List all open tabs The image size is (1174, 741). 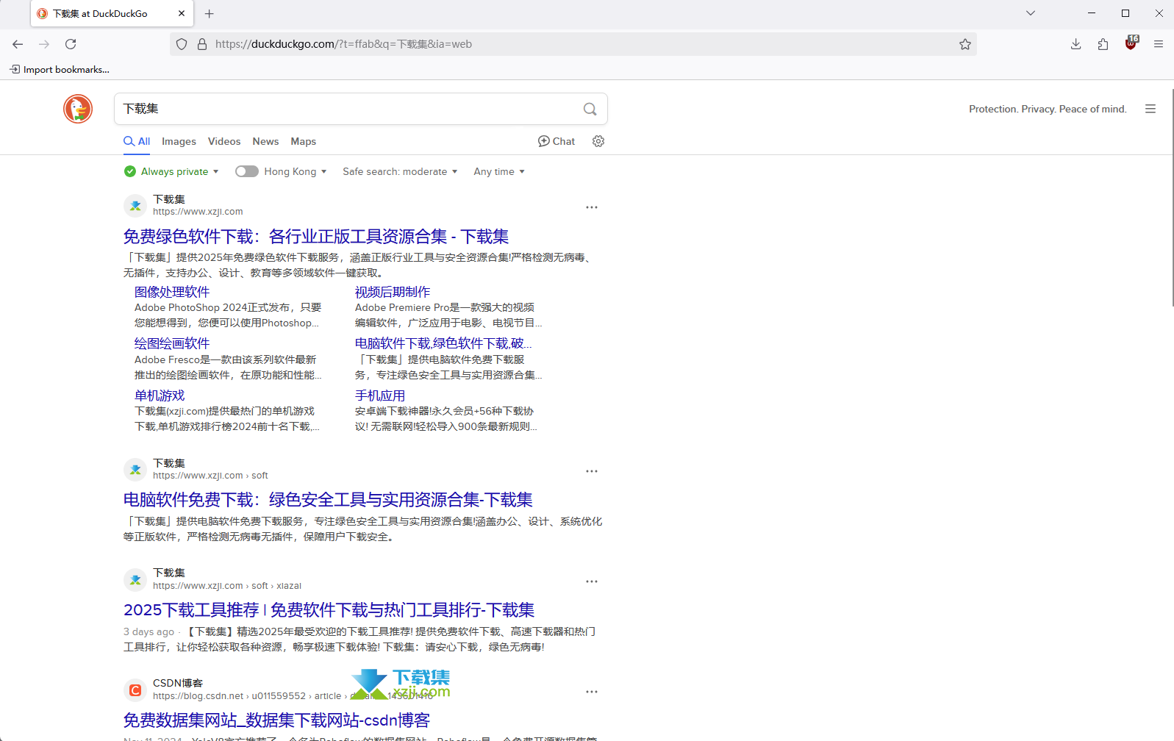coord(1031,13)
